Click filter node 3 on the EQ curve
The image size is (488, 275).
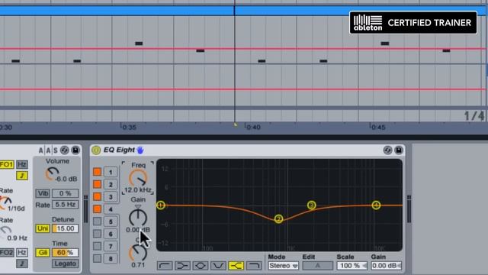pyautogui.click(x=312, y=205)
